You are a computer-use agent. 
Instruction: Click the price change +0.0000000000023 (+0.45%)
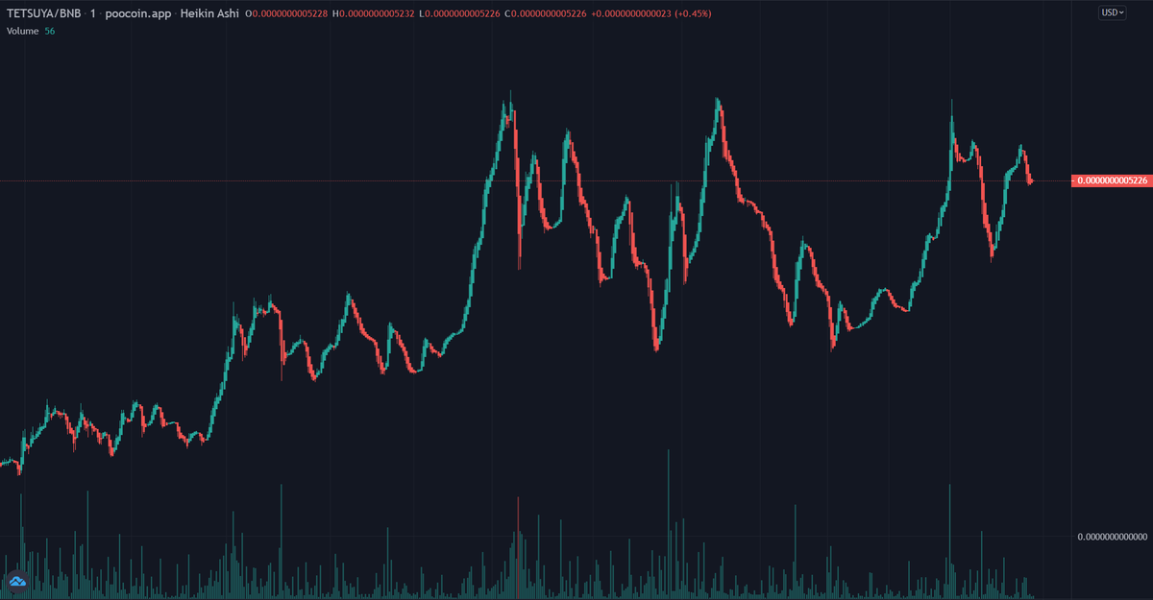pyautogui.click(x=652, y=13)
